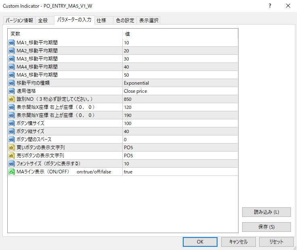Click the integer icon beside ボタン間のスペース

click(x=12, y=140)
